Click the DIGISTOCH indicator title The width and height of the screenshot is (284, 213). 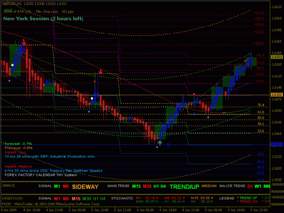pyautogui.click(x=12, y=198)
